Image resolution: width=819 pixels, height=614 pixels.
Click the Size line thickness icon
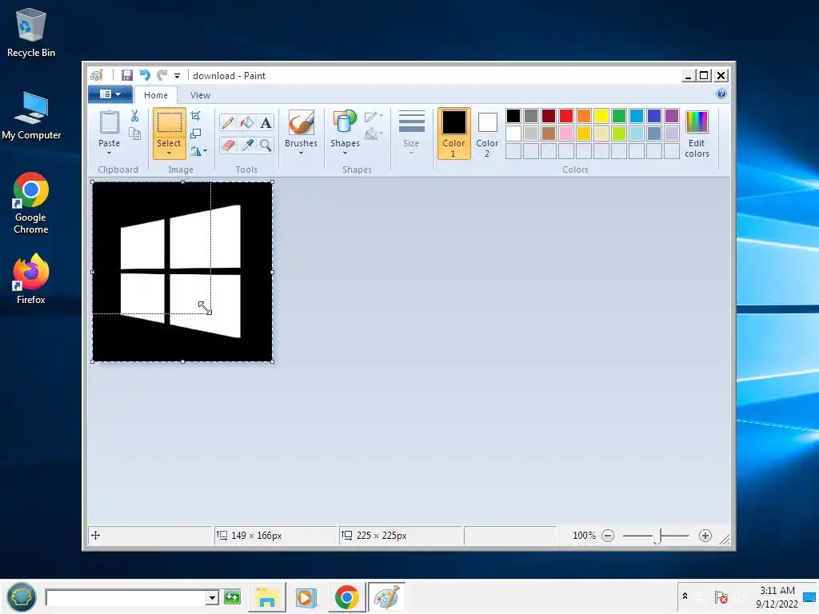point(411,122)
